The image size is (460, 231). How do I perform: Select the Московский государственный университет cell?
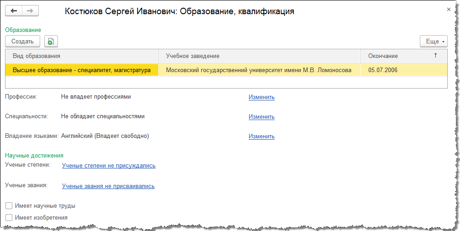(x=259, y=70)
